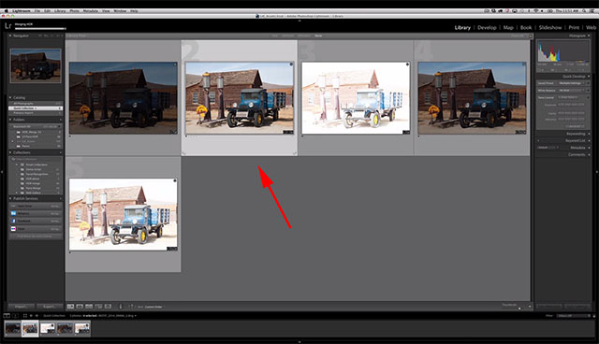
Task: Open the Slideshow module
Action: (550, 27)
